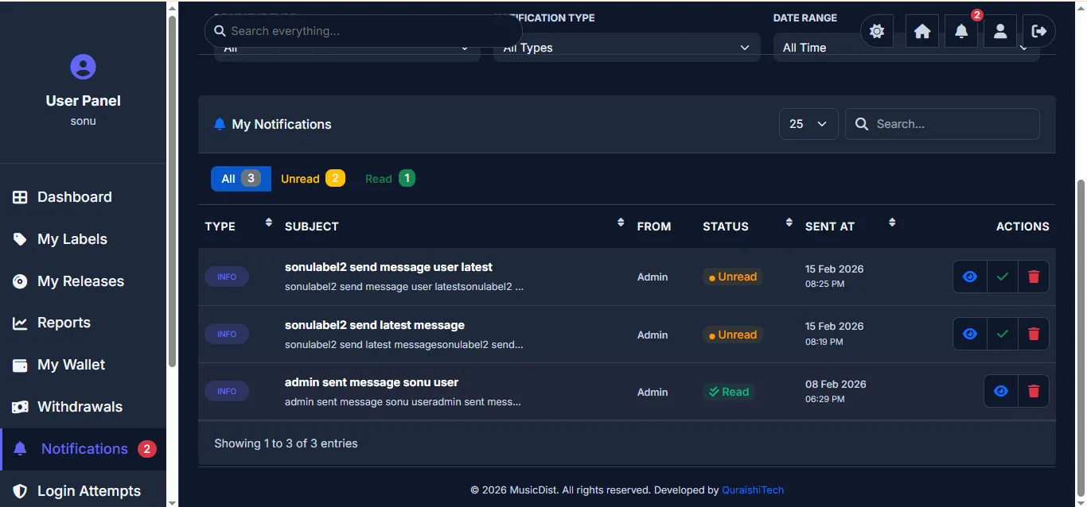Delete 'admin sent message sonu user' notification
Viewport: 1087px width, 507px height.
1034,391
